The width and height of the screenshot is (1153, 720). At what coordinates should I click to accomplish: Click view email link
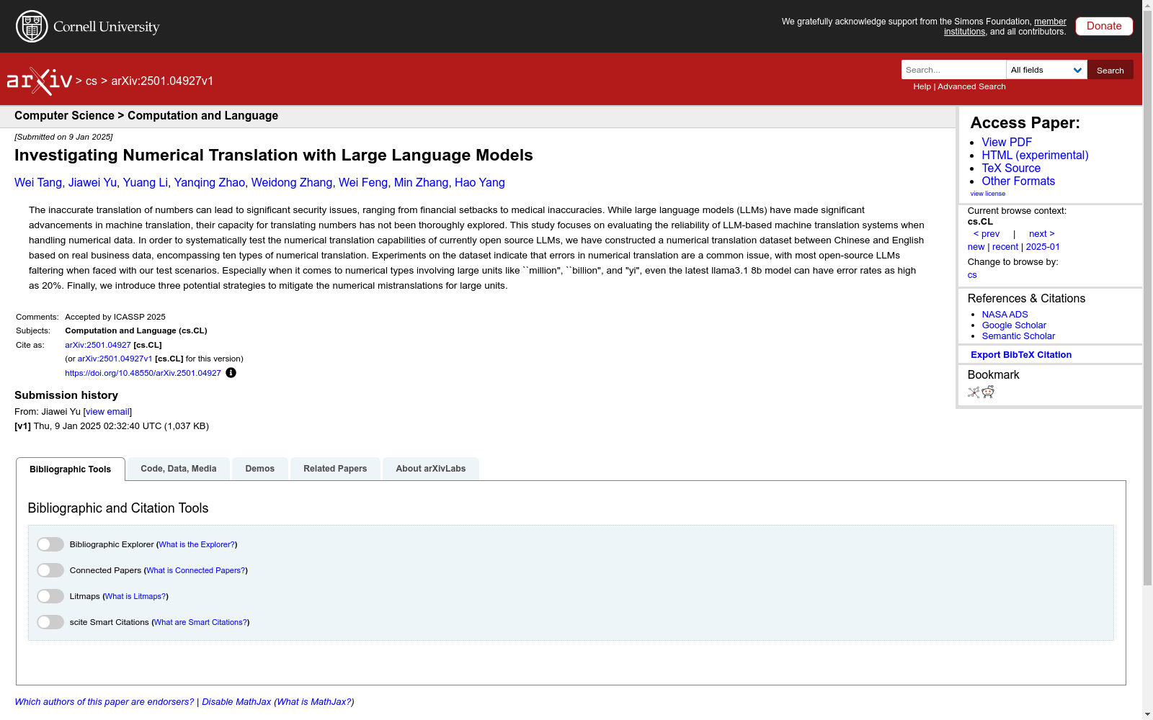click(107, 412)
